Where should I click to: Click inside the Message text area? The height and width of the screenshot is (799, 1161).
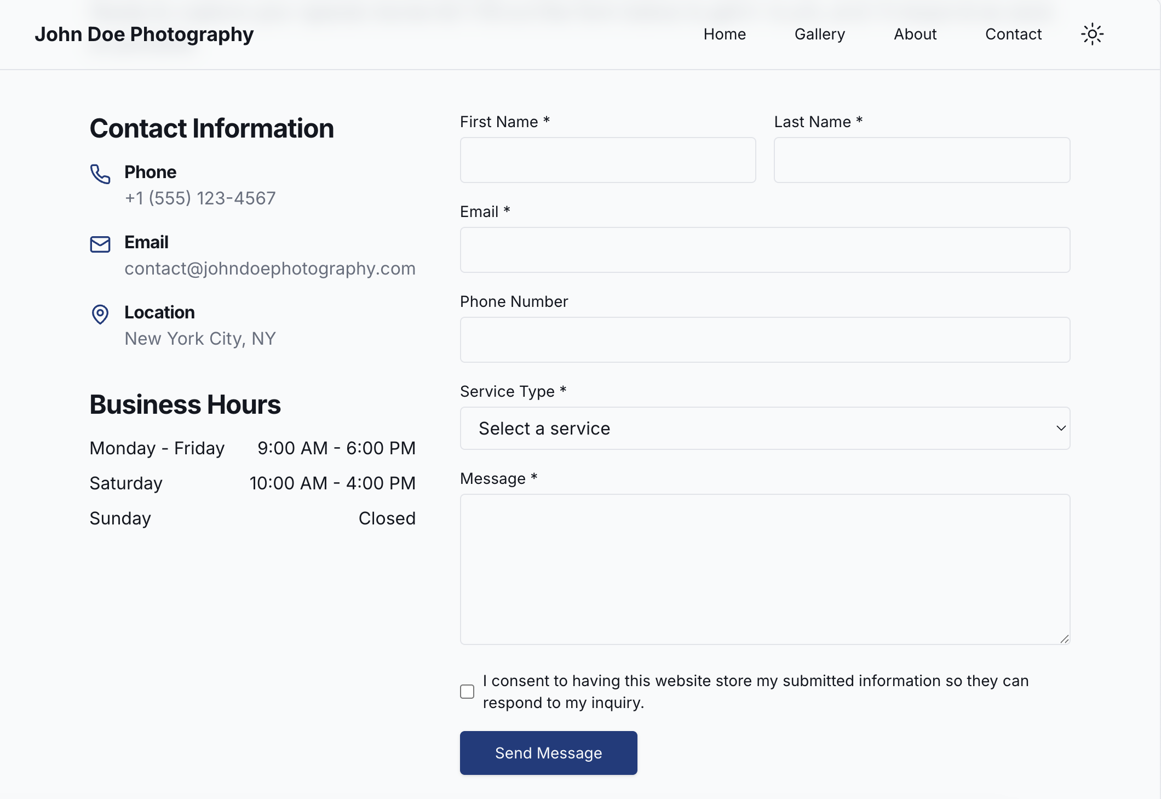point(765,569)
